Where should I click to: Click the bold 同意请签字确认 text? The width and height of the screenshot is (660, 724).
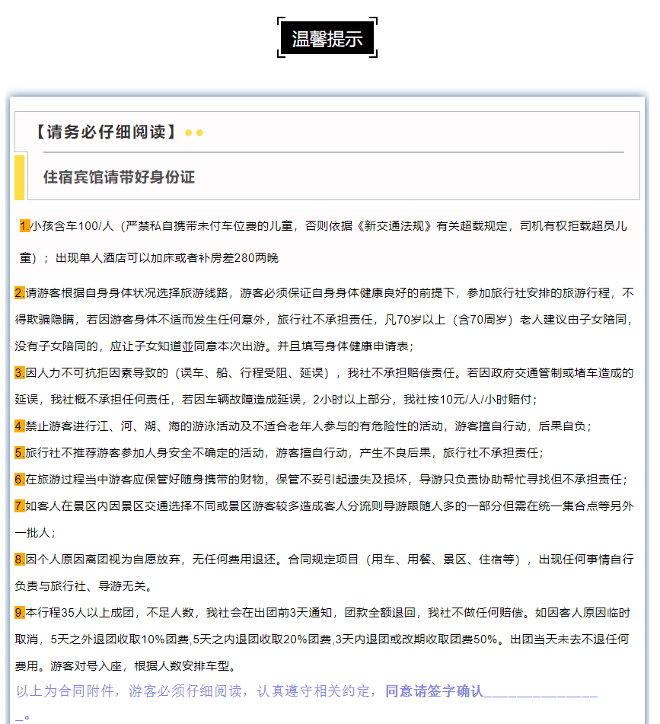[434, 691]
